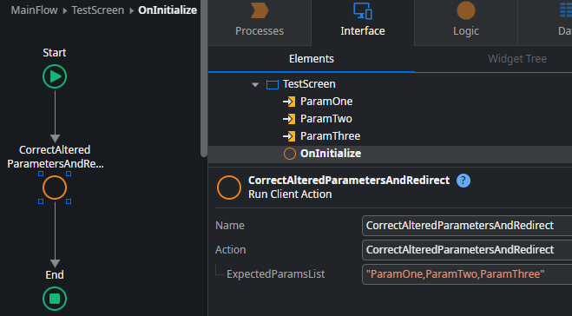
Task: Click the TestScreen screen icon
Action: click(x=273, y=85)
